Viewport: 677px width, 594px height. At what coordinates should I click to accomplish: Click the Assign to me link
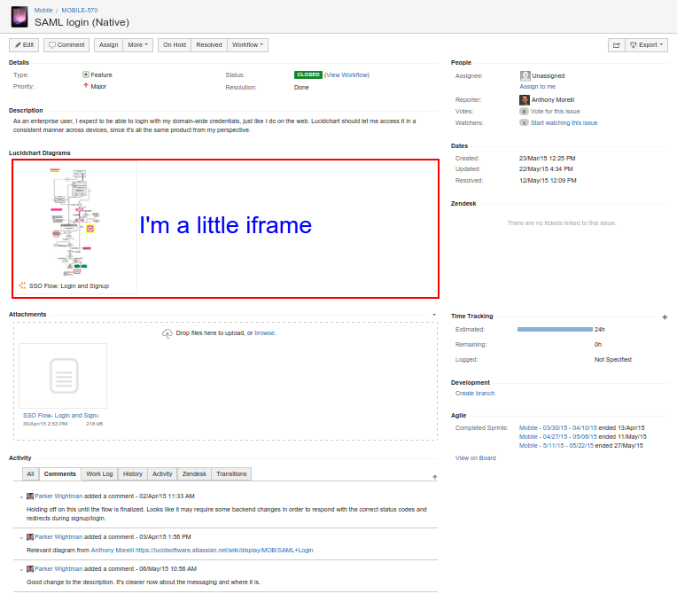(538, 86)
